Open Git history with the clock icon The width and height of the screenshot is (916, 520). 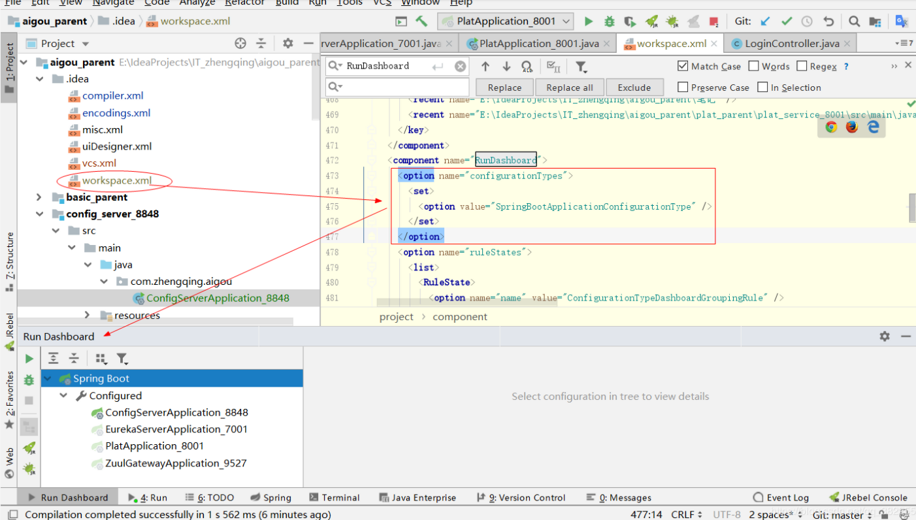click(807, 21)
